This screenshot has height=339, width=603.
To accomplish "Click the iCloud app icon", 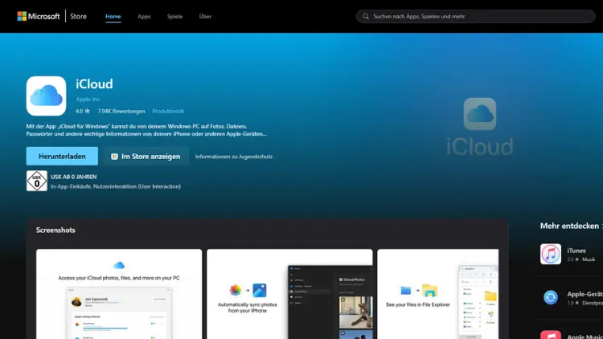I will pyautogui.click(x=46, y=96).
